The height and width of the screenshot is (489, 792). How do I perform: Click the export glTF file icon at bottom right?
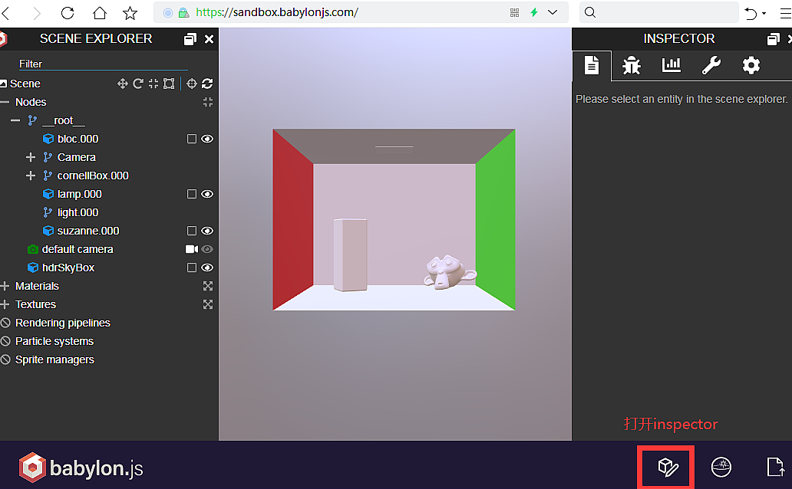point(775,467)
